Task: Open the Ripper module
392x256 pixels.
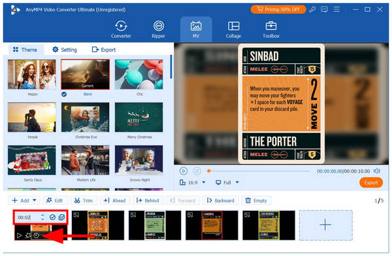Action: coord(159,29)
